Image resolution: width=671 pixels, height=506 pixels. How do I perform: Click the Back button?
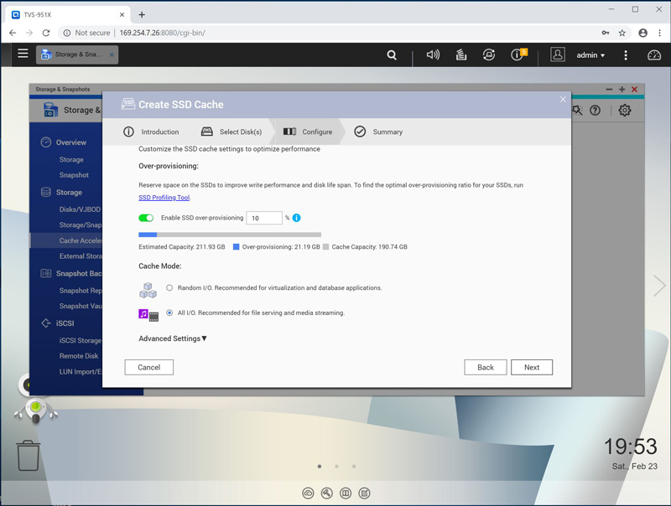pyautogui.click(x=486, y=367)
